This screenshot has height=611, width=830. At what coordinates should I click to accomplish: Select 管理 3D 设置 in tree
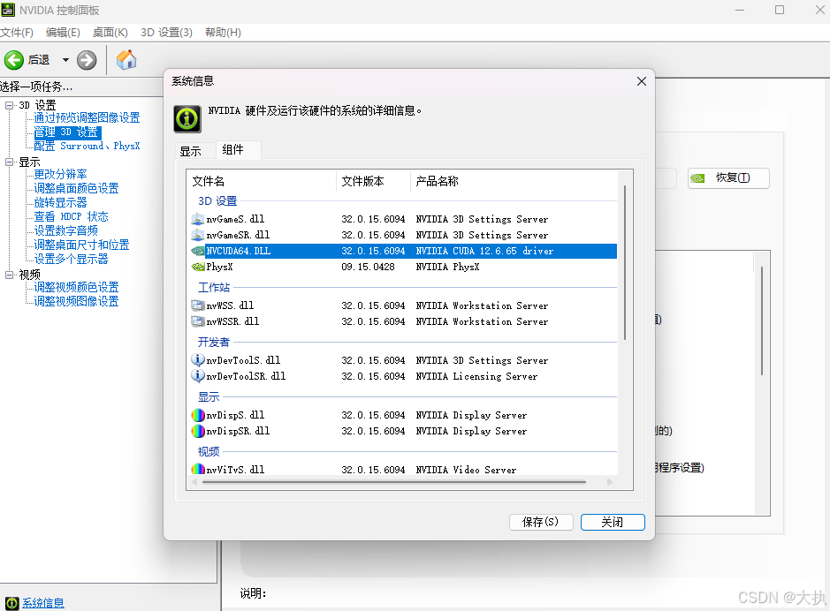pos(66,132)
